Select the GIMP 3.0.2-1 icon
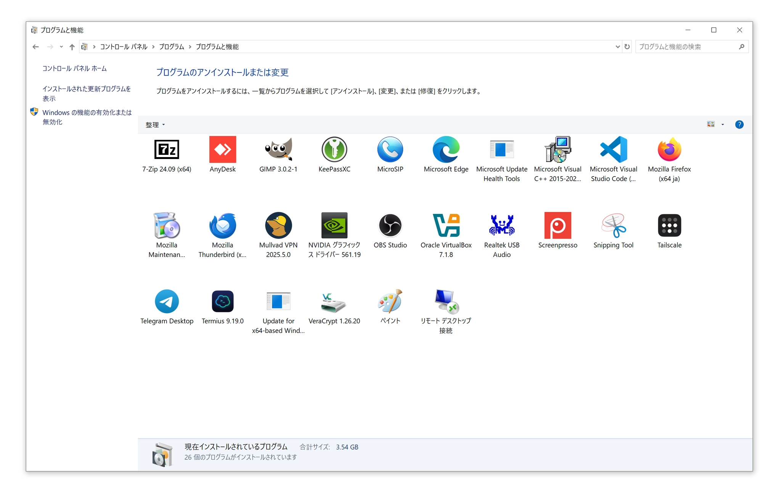 [x=278, y=149]
